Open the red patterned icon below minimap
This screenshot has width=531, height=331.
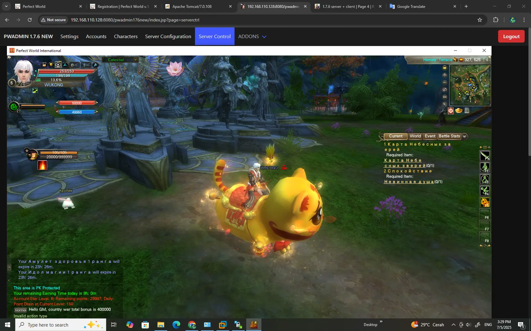(x=451, y=111)
